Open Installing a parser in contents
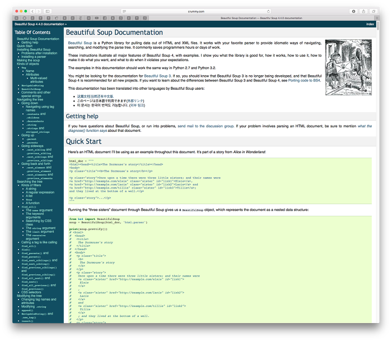The width and height of the screenshot is (392, 341). point(34,57)
